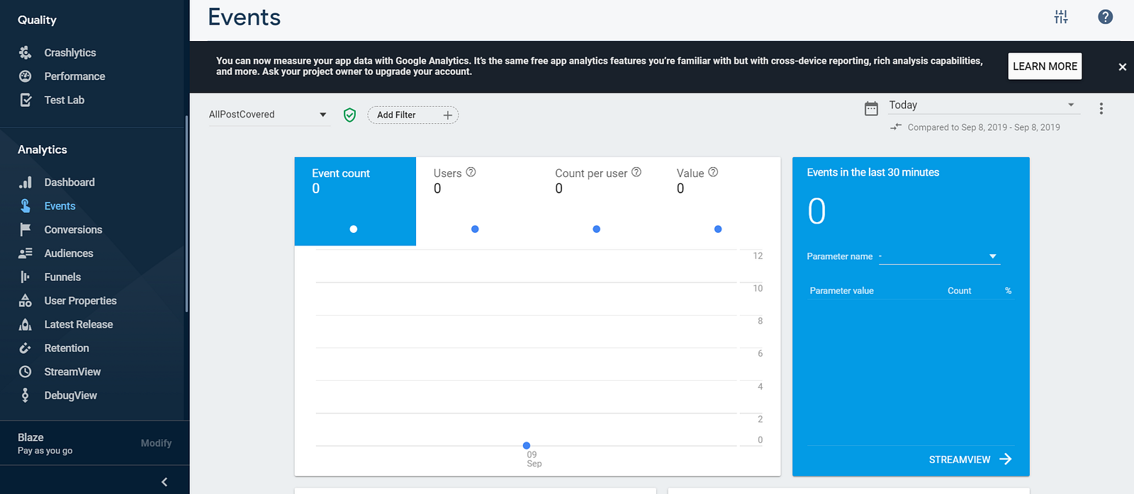This screenshot has height=494, width=1134.
Task: Dismiss the Google Analytics banner
Action: point(1122,67)
